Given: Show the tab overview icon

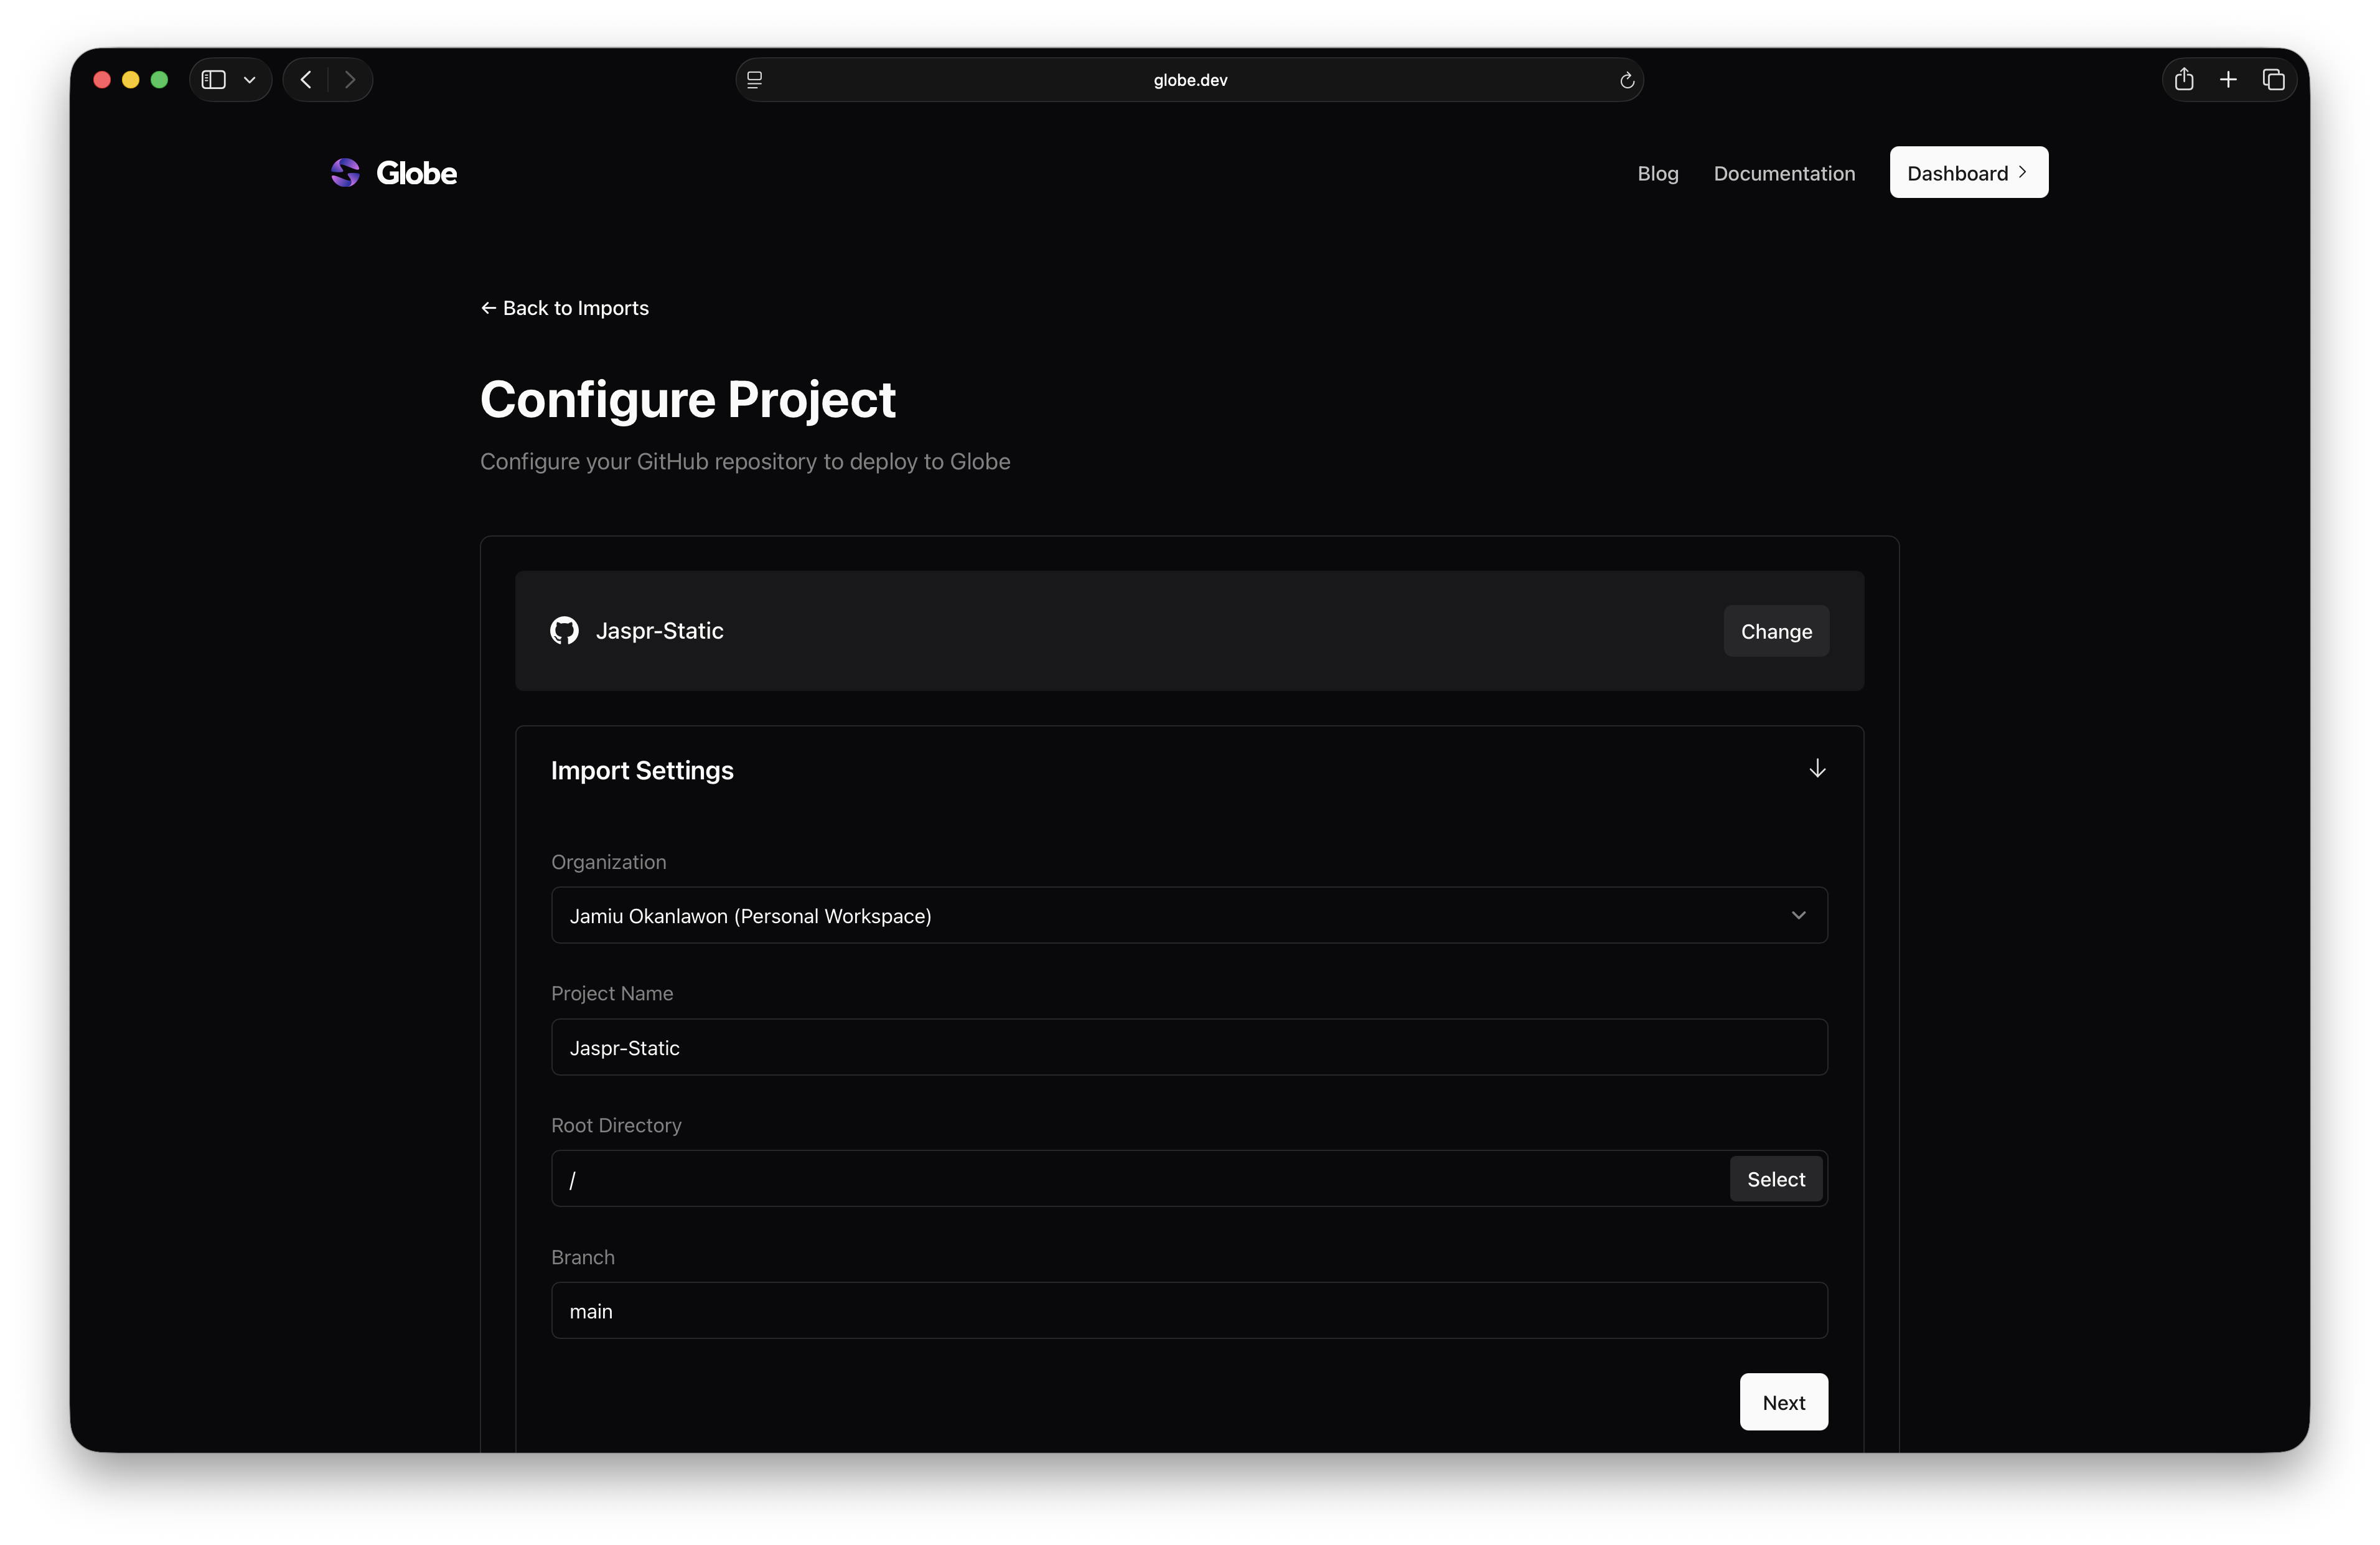Looking at the screenshot, I should point(2273,80).
